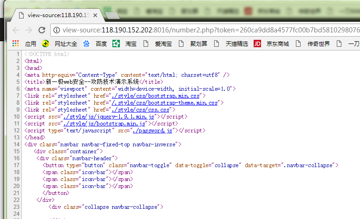Click the browser back arrow
Screen dimensions: 360x219
pos(16,30)
